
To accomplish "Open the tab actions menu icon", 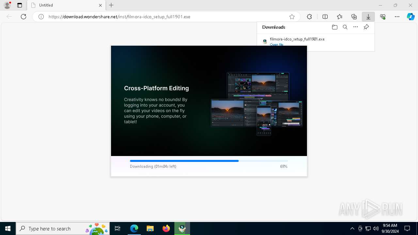I will 20,5.
